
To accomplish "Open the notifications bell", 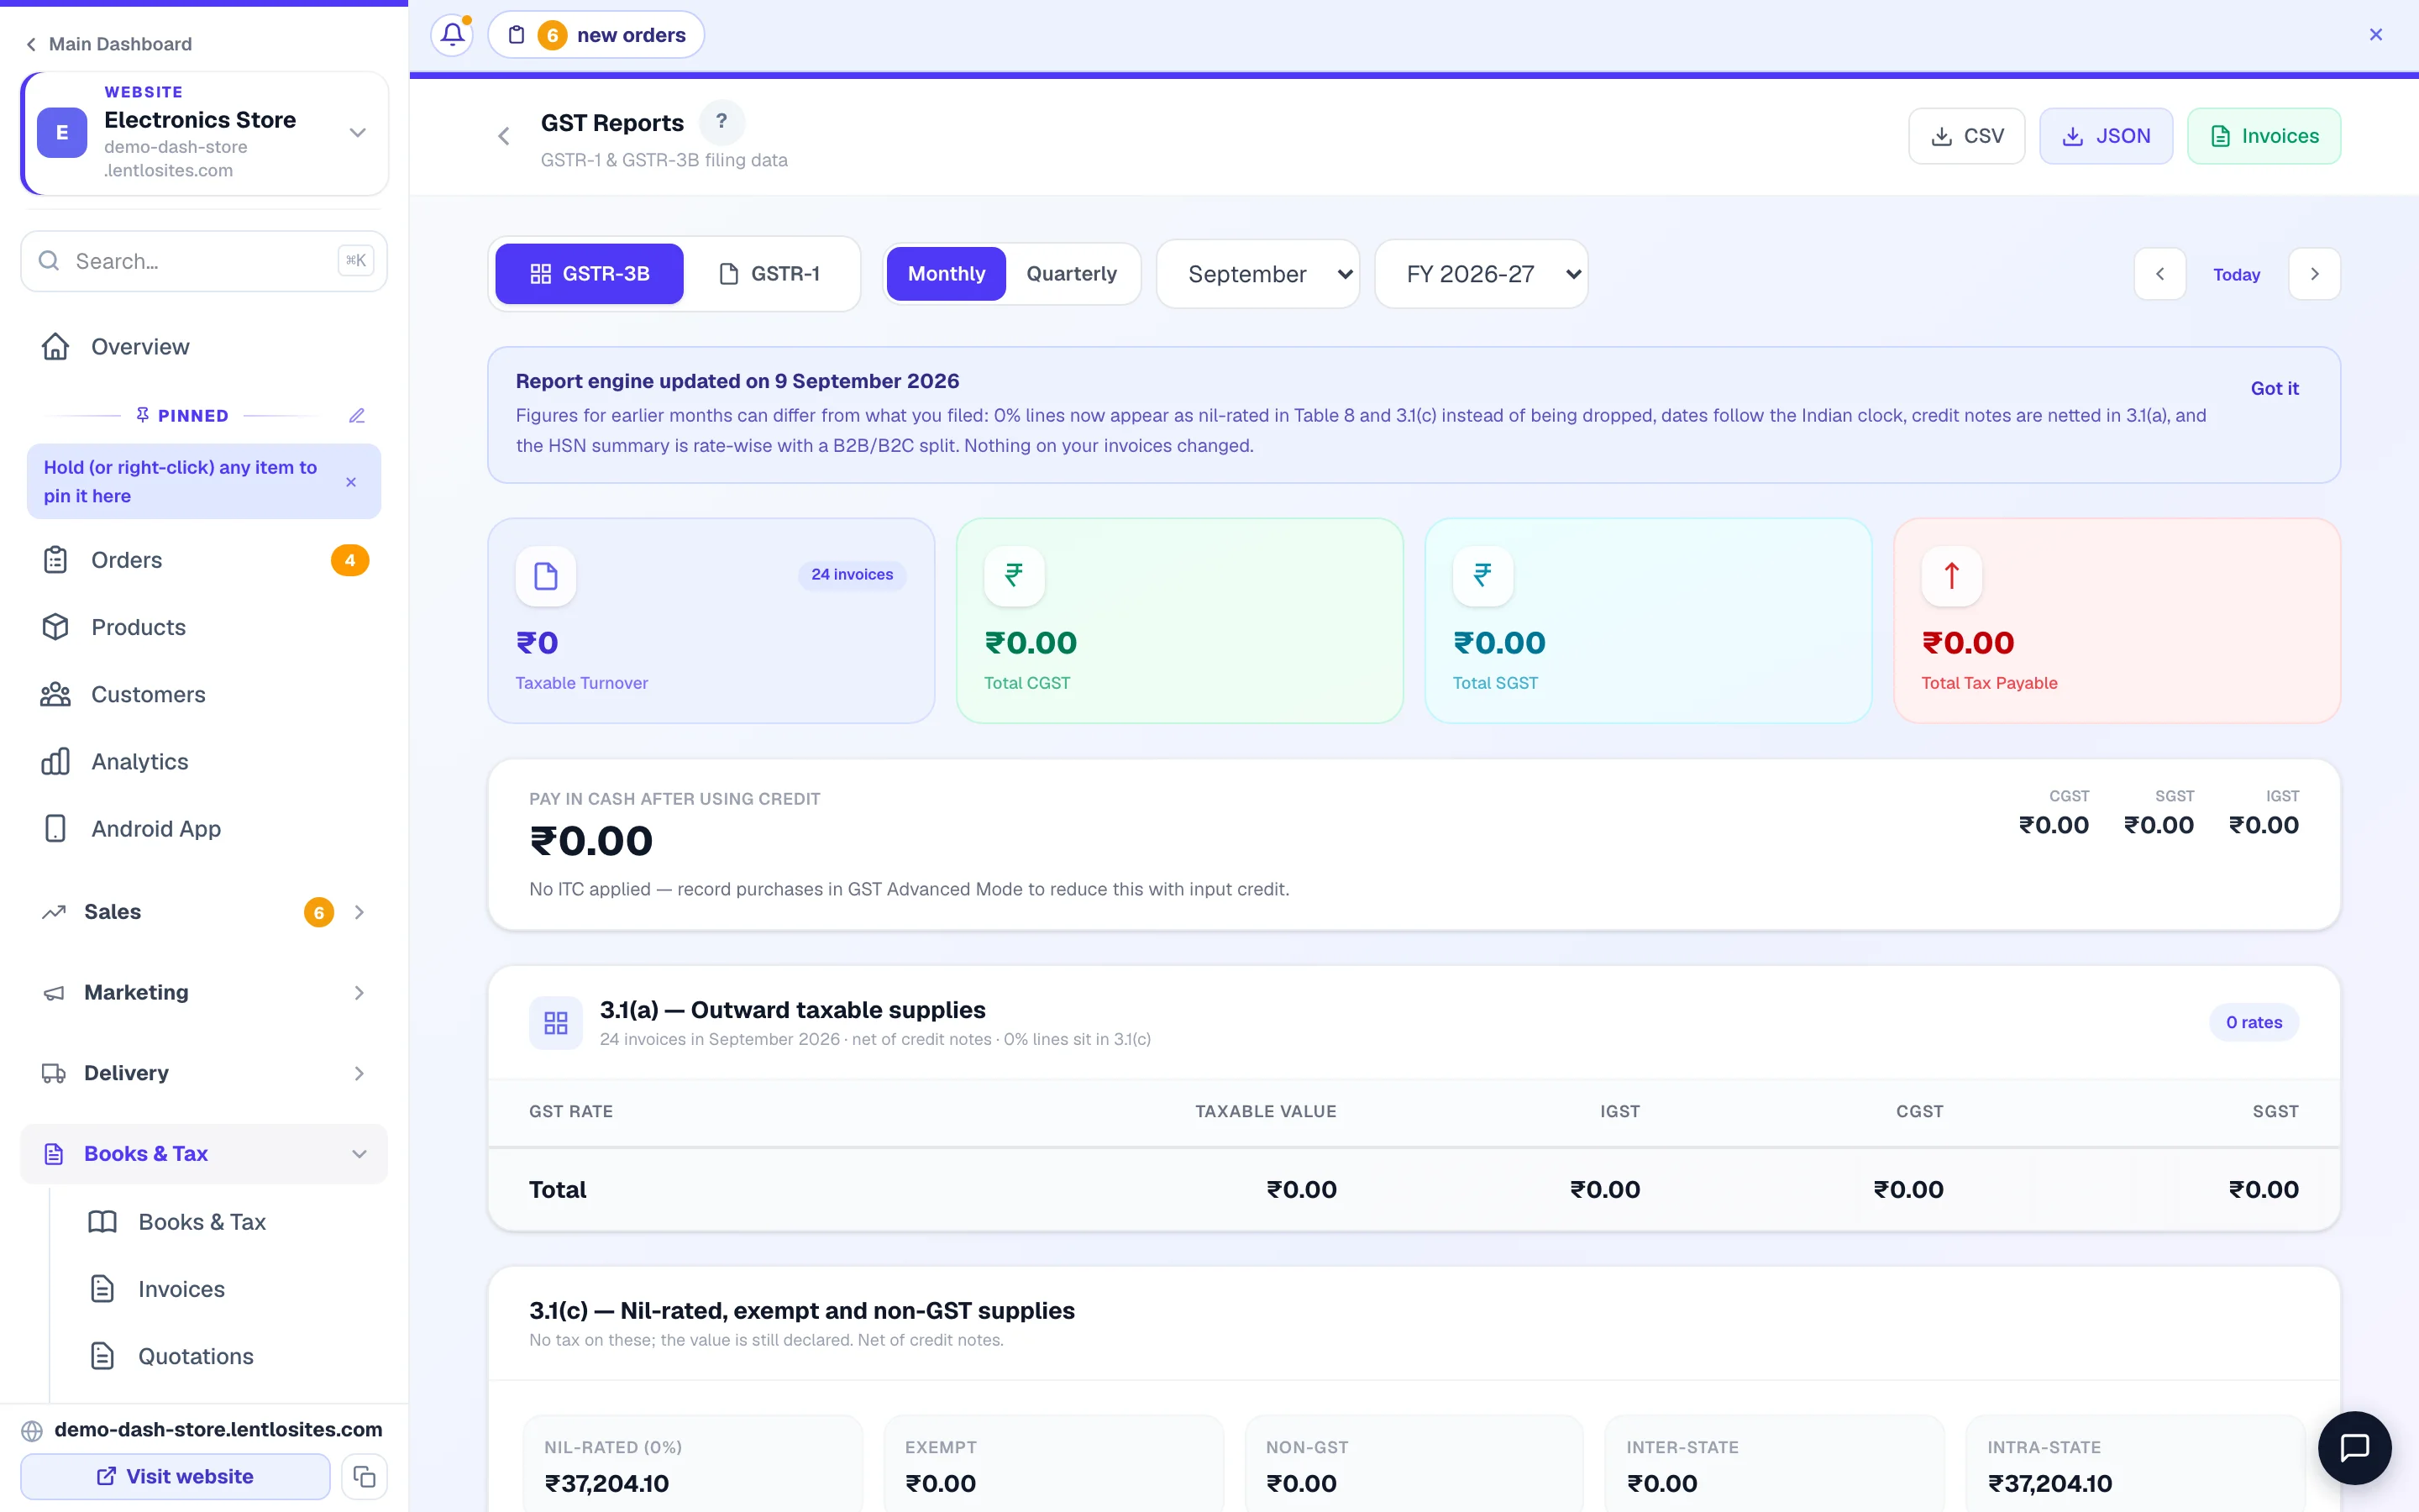I will (x=452, y=35).
